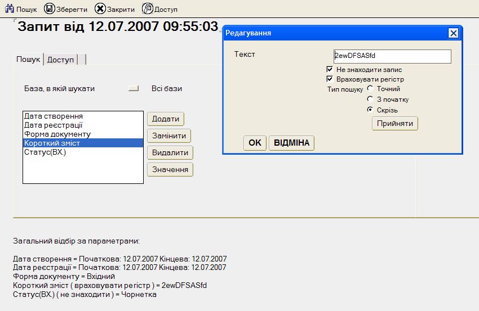The height and width of the screenshot is (311, 479).
Task: Open the database selector button near Всі бази
Action: 134,88
